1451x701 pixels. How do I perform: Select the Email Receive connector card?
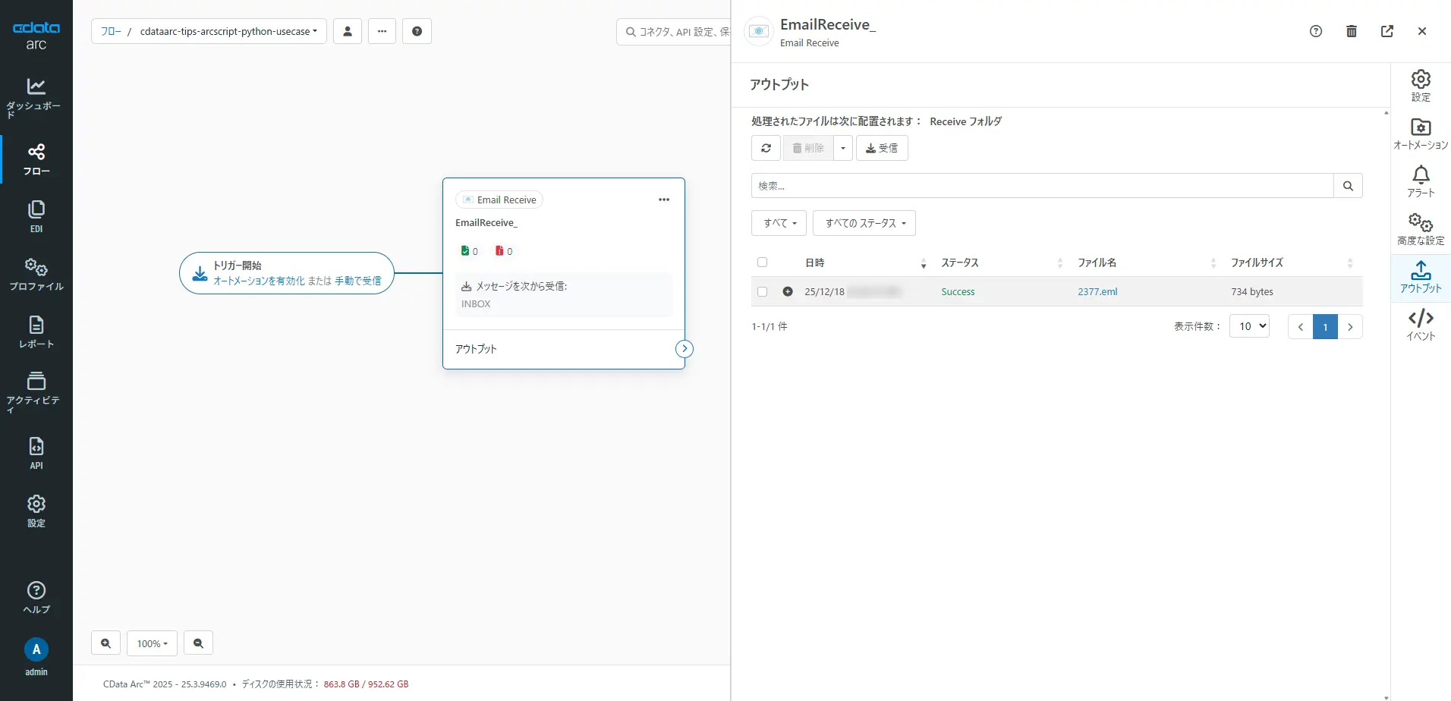(x=564, y=273)
